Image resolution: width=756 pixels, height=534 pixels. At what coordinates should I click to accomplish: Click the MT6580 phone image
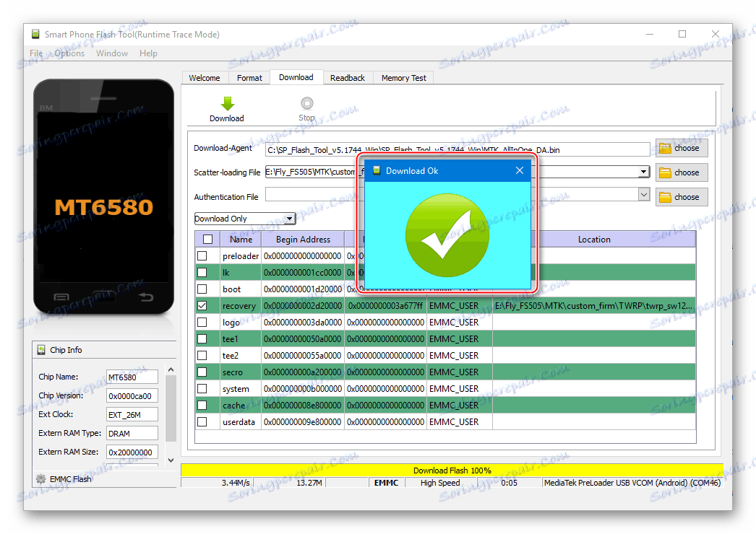tap(103, 198)
